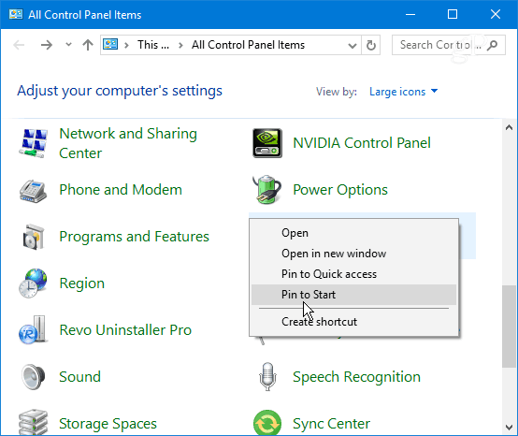Open the Region globe icon
Screen dimensions: 518x436
pos(33,283)
